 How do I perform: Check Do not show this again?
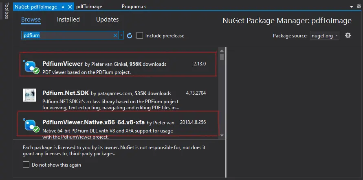point(26,165)
